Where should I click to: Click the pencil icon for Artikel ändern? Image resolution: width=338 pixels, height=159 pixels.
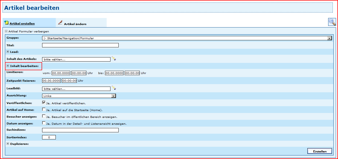(x=60, y=23)
